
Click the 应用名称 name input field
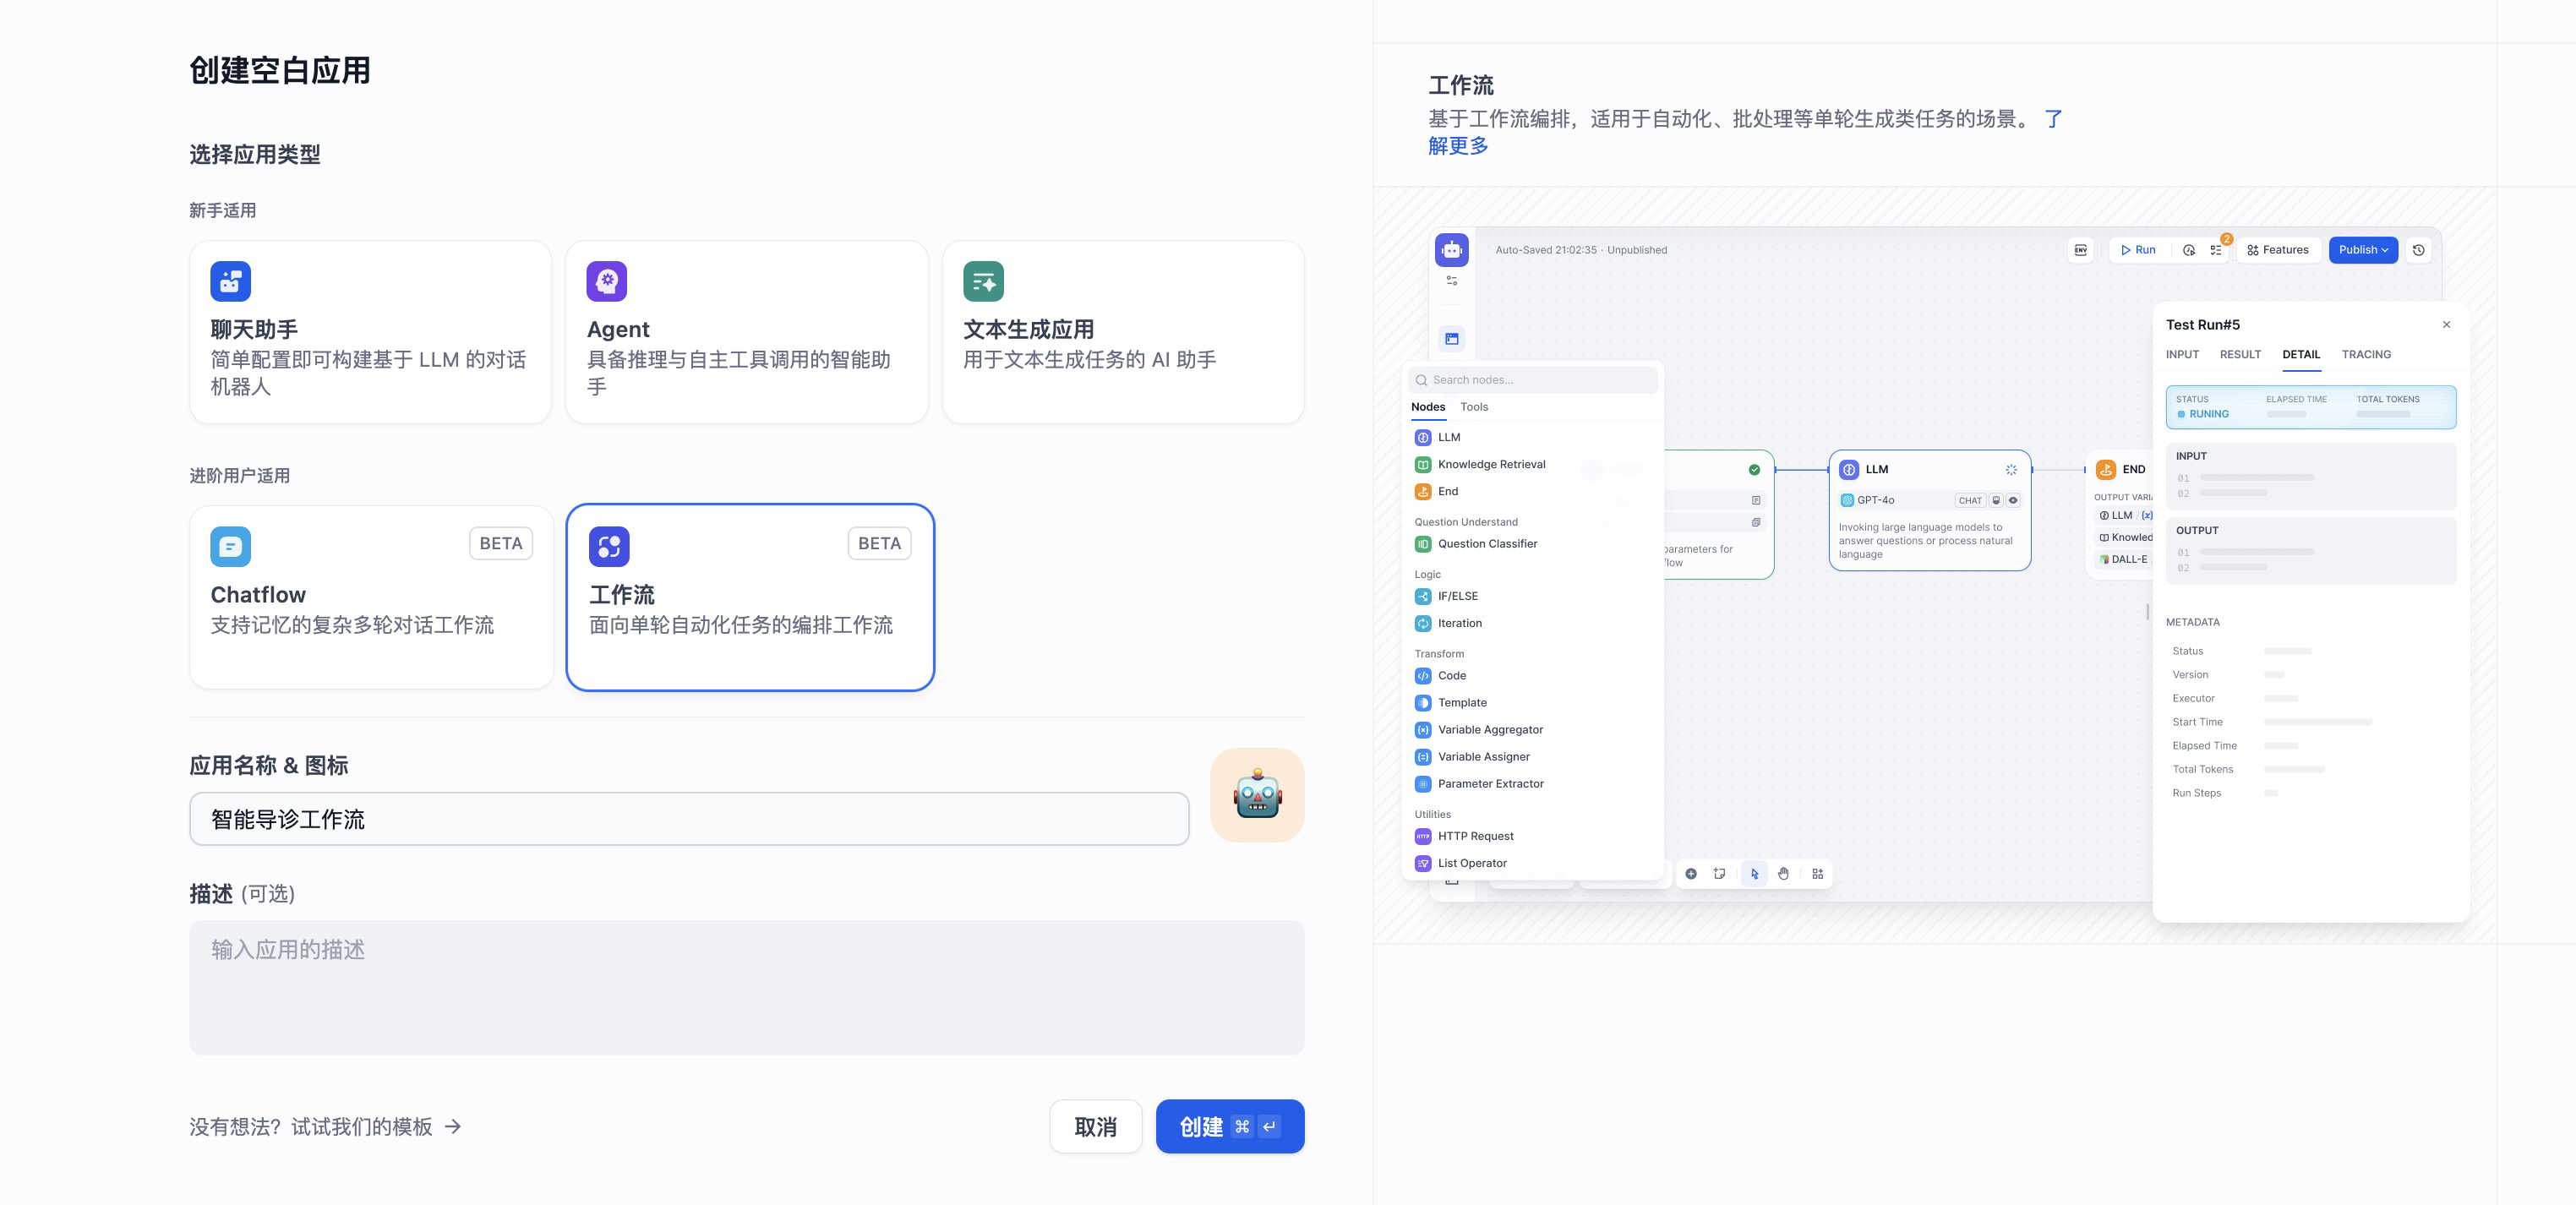[x=688, y=819]
